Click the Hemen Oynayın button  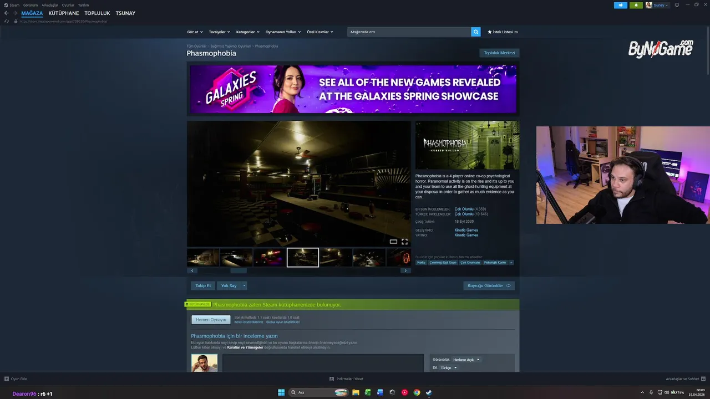coord(211,320)
